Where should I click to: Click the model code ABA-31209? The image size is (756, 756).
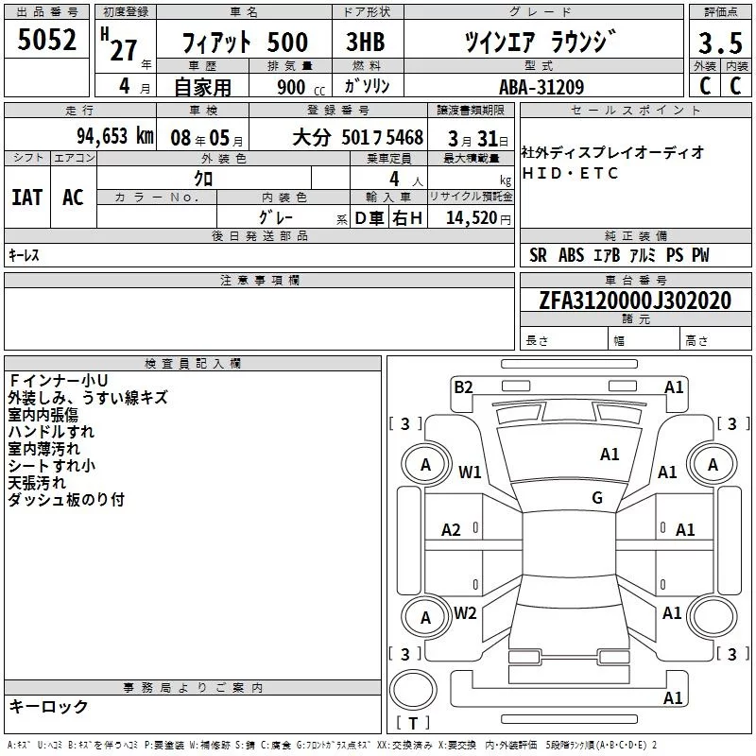[543, 87]
